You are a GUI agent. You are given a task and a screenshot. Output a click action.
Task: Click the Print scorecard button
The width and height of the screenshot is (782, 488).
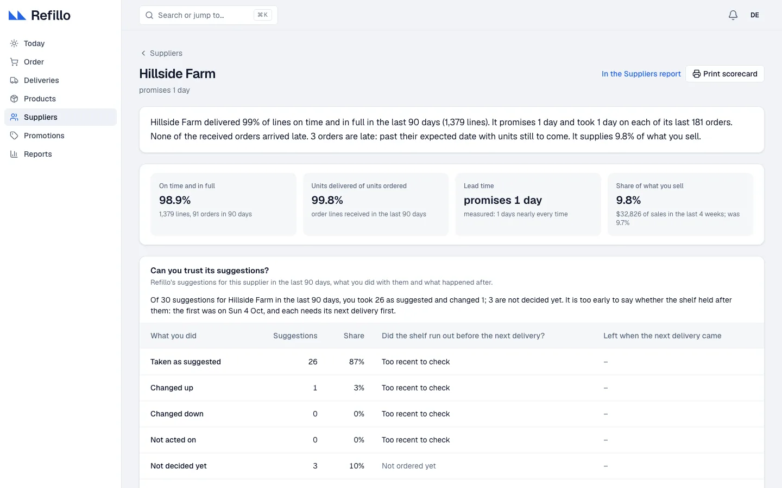tap(724, 74)
